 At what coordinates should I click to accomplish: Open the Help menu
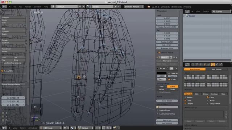tap(46, 6)
